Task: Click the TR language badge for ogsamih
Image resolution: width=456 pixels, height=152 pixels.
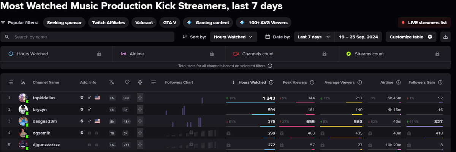Action: (112, 133)
